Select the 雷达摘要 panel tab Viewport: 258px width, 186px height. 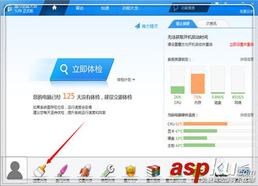183,24
